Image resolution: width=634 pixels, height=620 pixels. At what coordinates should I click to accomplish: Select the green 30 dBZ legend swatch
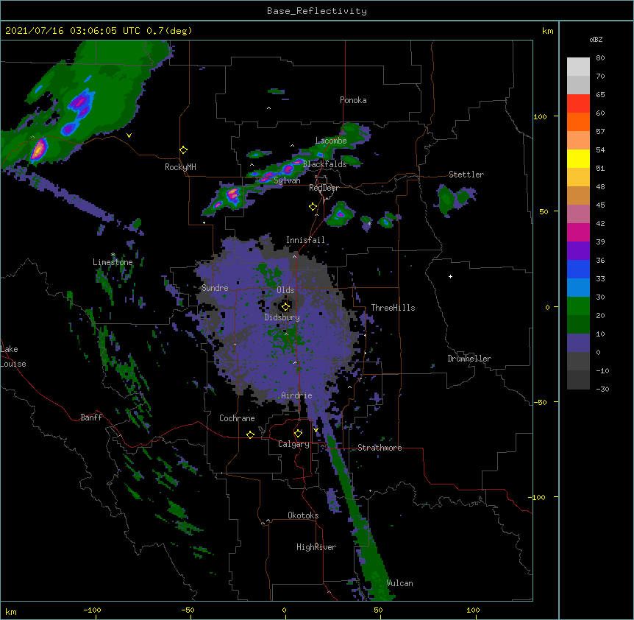(x=578, y=306)
